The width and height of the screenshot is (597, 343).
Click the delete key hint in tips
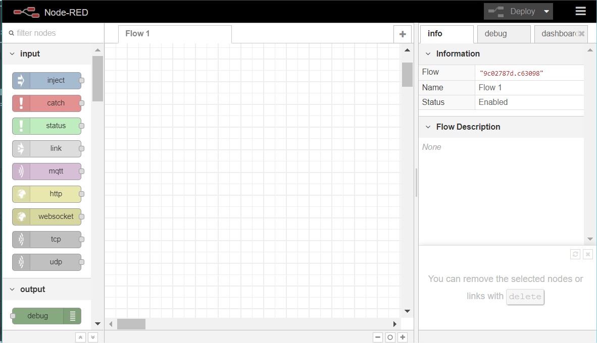(525, 297)
